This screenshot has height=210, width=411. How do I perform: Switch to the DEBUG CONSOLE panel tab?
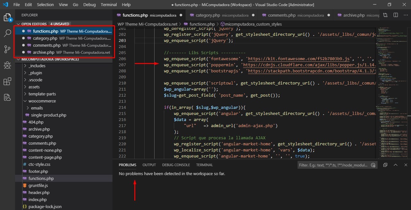(x=176, y=165)
